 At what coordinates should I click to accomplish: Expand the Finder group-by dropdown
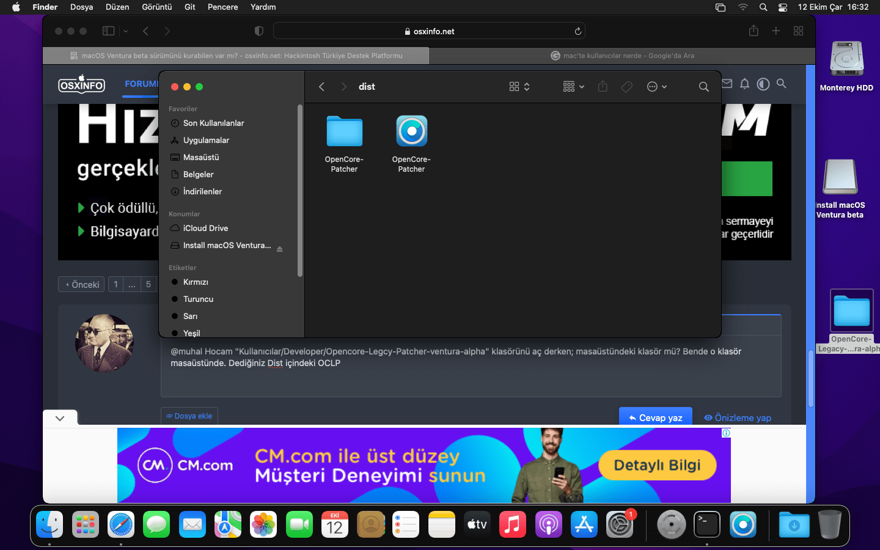point(573,87)
